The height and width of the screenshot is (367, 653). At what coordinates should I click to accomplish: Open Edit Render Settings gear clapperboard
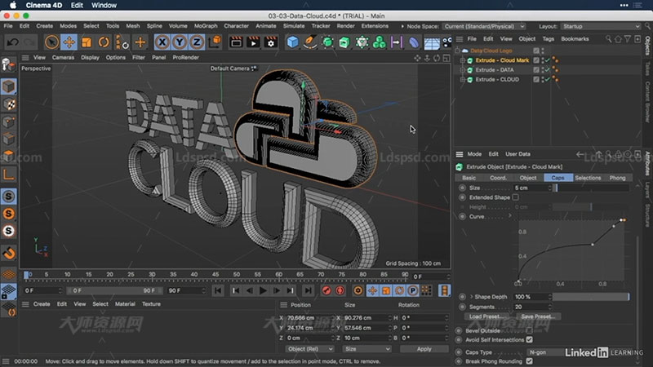tap(271, 42)
